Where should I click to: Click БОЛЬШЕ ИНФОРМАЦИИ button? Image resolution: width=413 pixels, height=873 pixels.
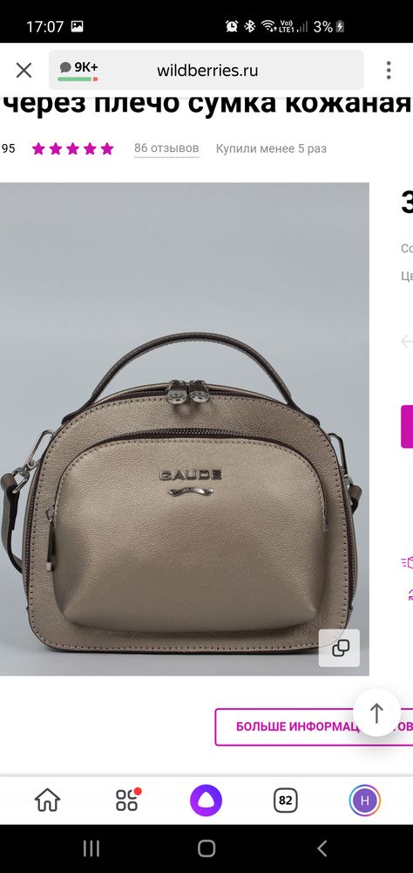coord(314,726)
